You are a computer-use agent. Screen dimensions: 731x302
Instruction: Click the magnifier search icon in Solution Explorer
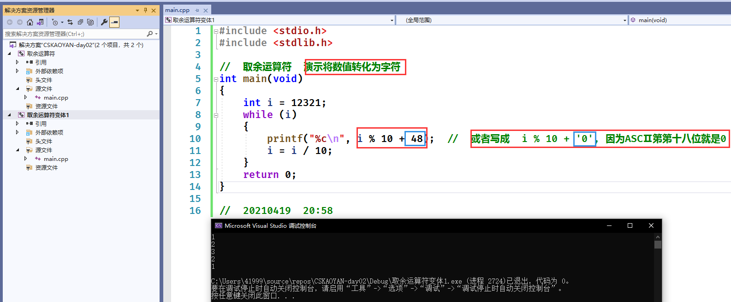149,34
